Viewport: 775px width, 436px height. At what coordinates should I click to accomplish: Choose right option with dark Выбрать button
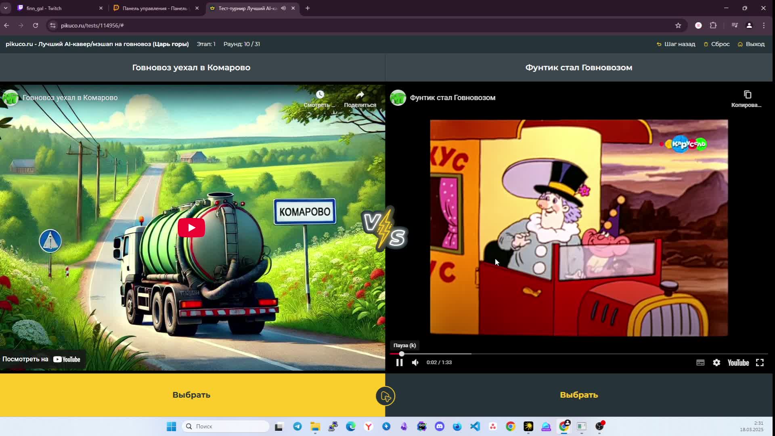pyautogui.click(x=579, y=395)
